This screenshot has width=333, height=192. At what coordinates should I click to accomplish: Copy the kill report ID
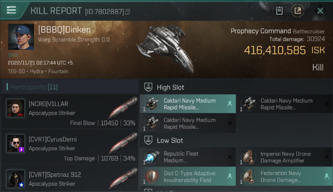(128, 12)
